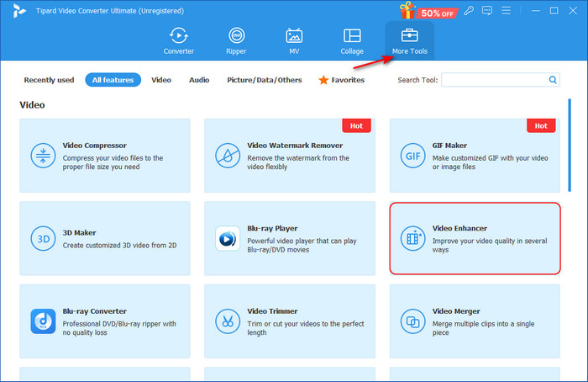Click "Create customized 3D video" description

coord(119,246)
